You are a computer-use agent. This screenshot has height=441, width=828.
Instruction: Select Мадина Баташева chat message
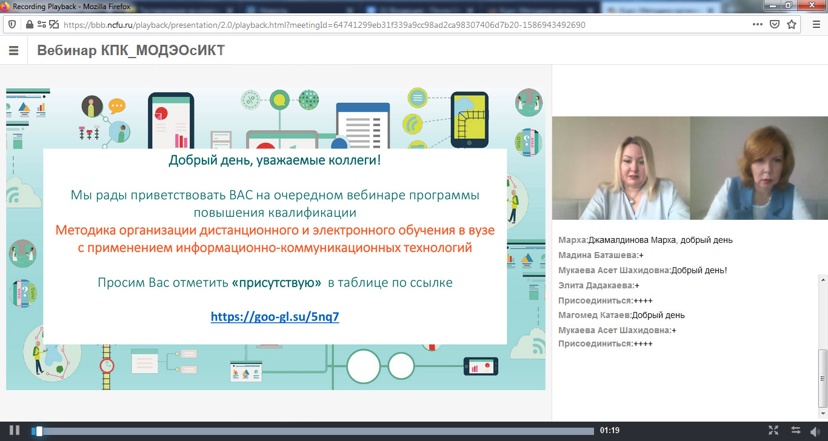601,255
